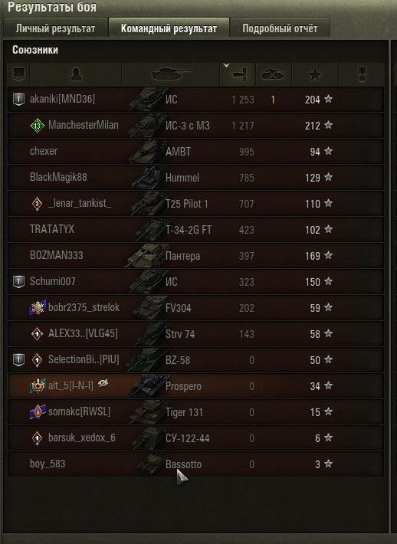Select the boy_583 Bassotto row

pos(195,464)
